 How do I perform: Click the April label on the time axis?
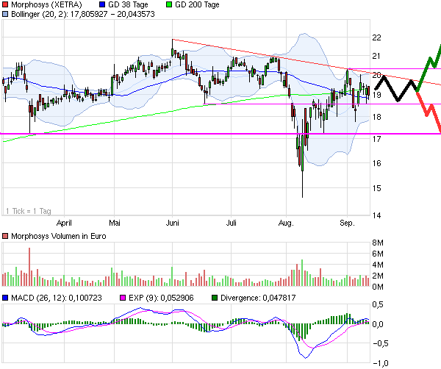coord(64,223)
